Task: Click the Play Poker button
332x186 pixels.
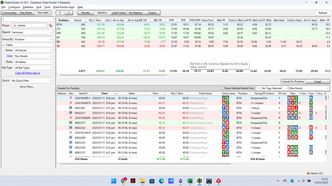Action: click(x=26, y=13)
